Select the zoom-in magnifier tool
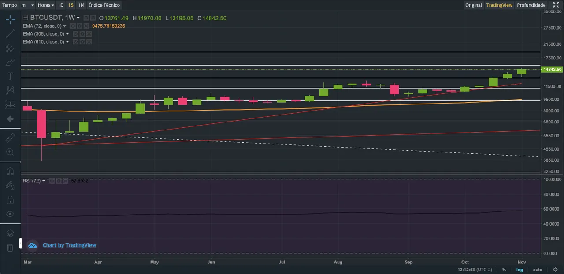Screen dimensions: 564x274 click(10, 152)
